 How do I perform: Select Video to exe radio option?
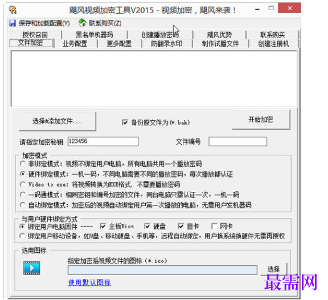[x=23, y=184]
